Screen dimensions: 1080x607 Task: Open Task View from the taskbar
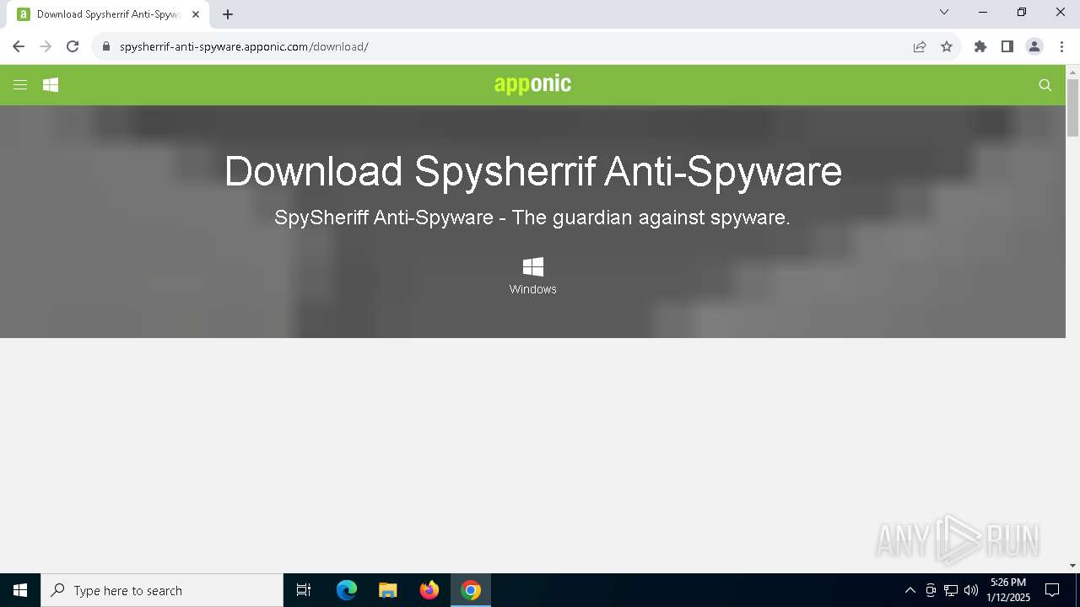tap(304, 590)
